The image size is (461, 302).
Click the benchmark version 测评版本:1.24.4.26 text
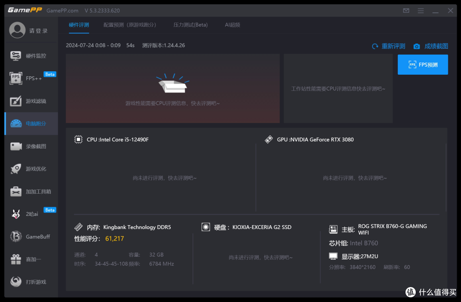point(163,46)
